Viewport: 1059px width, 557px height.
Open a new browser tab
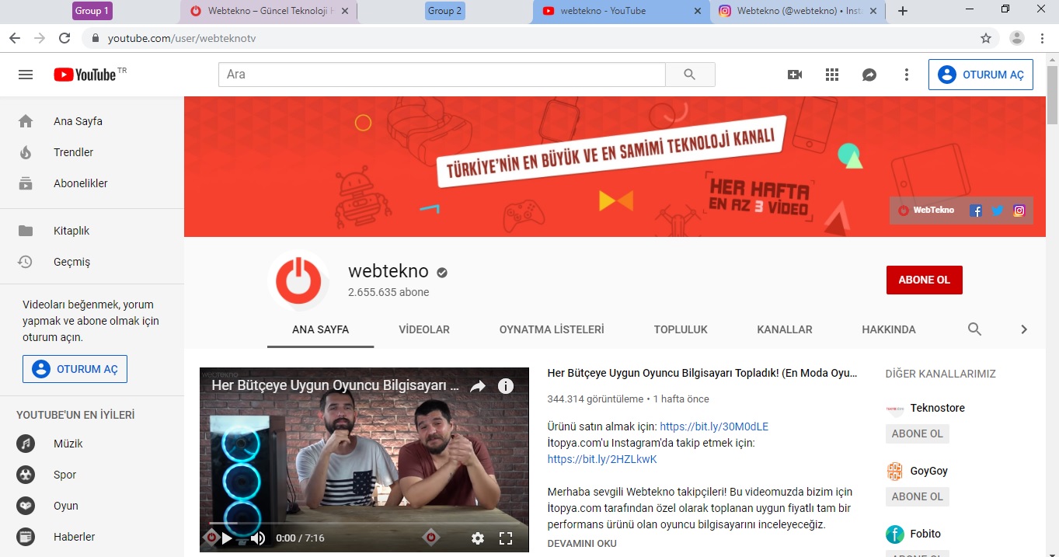pyautogui.click(x=902, y=11)
